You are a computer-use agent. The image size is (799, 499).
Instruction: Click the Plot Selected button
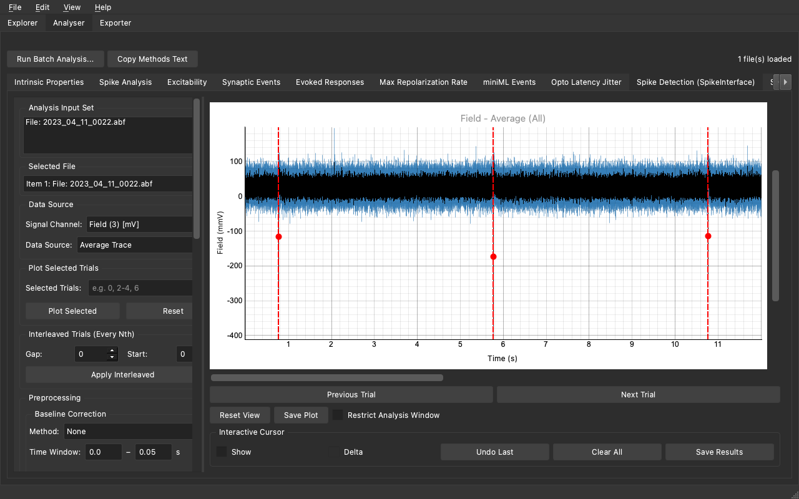coord(72,311)
